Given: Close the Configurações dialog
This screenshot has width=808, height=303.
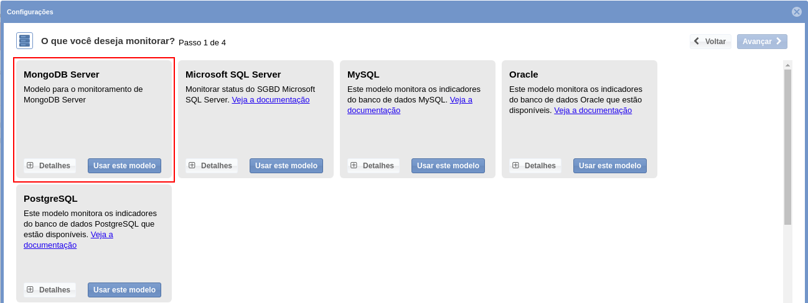Looking at the screenshot, I should (797, 12).
